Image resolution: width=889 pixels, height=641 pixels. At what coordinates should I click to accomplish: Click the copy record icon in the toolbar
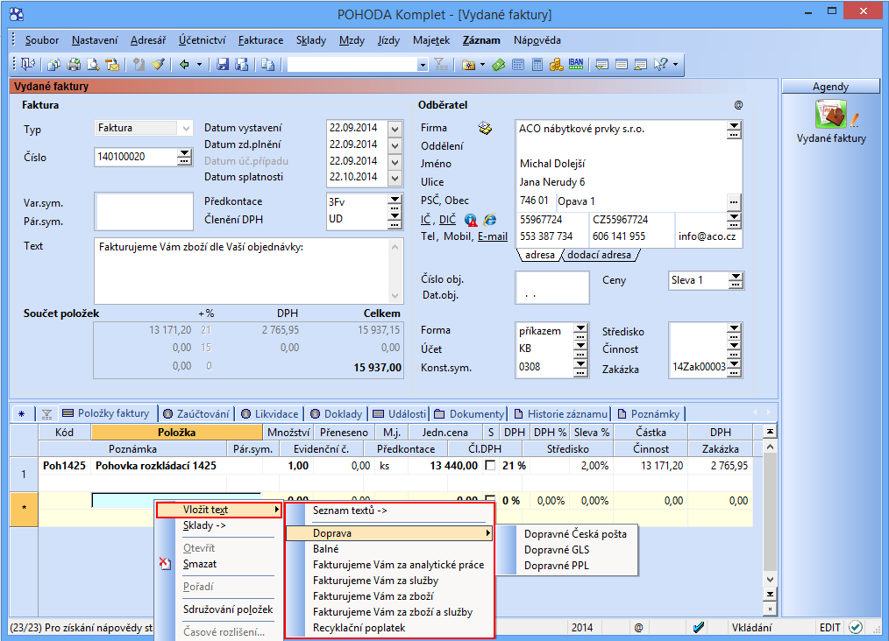[x=268, y=65]
